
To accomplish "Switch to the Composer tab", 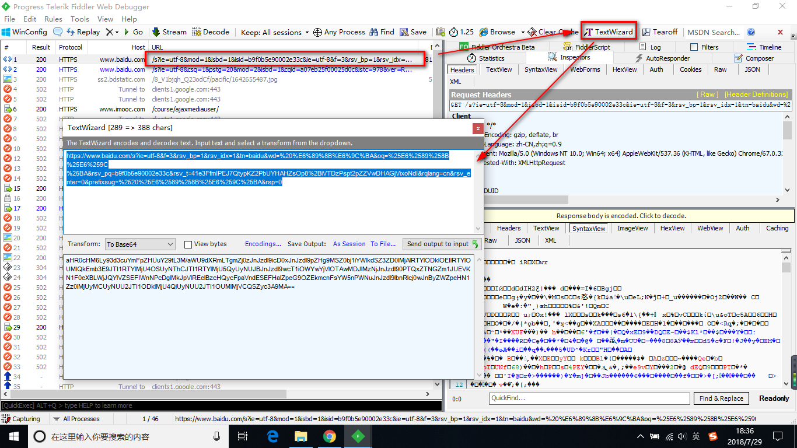I will (x=754, y=58).
